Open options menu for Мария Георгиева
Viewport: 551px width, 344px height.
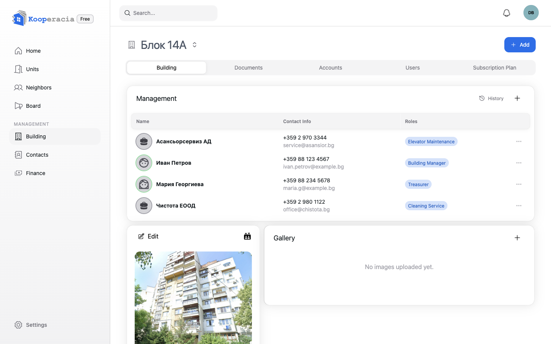pyautogui.click(x=519, y=184)
